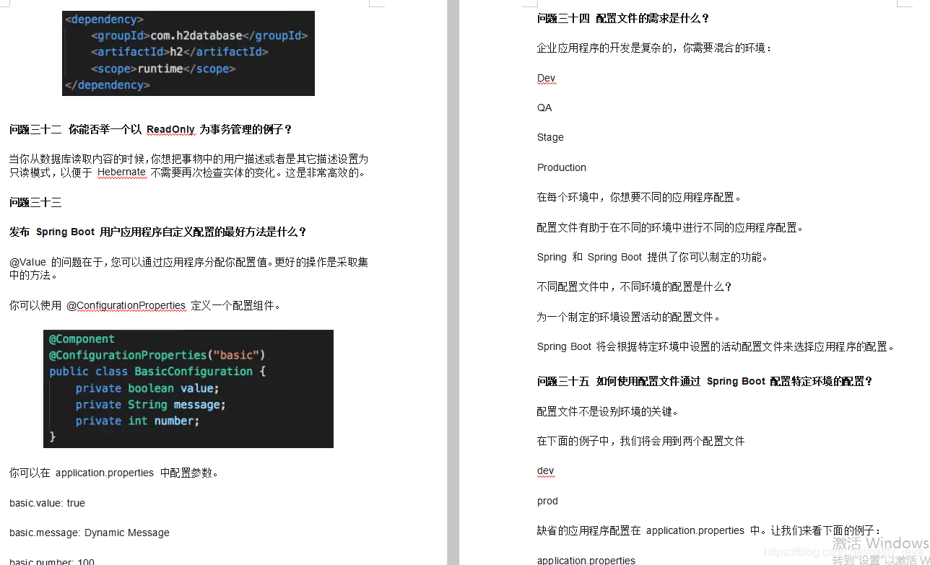The image size is (930, 565).
Task: Click the @Component annotation code line
Action: coord(82,339)
